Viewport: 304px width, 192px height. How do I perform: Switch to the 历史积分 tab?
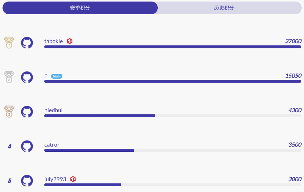pyautogui.click(x=224, y=8)
